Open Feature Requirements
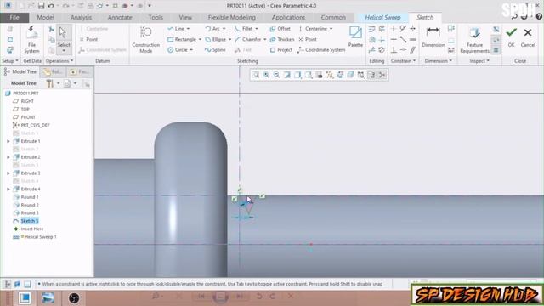Image resolution: width=544 pixels, height=306 pixels. point(474,40)
